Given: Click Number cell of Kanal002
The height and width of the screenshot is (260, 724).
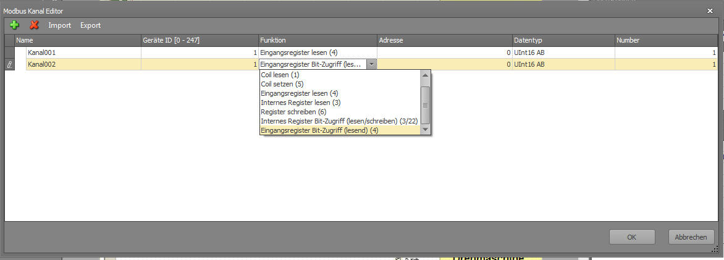Looking at the screenshot, I should point(667,65).
